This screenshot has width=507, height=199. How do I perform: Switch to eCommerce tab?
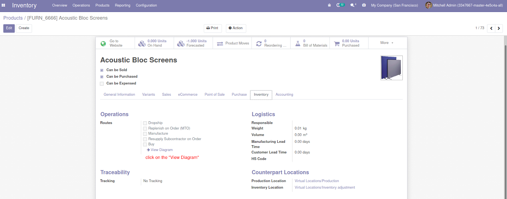(x=188, y=95)
